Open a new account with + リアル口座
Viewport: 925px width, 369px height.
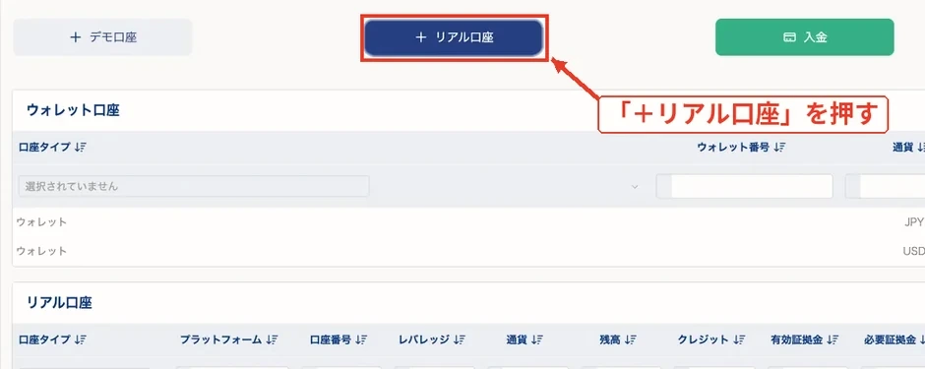click(x=454, y=37)
